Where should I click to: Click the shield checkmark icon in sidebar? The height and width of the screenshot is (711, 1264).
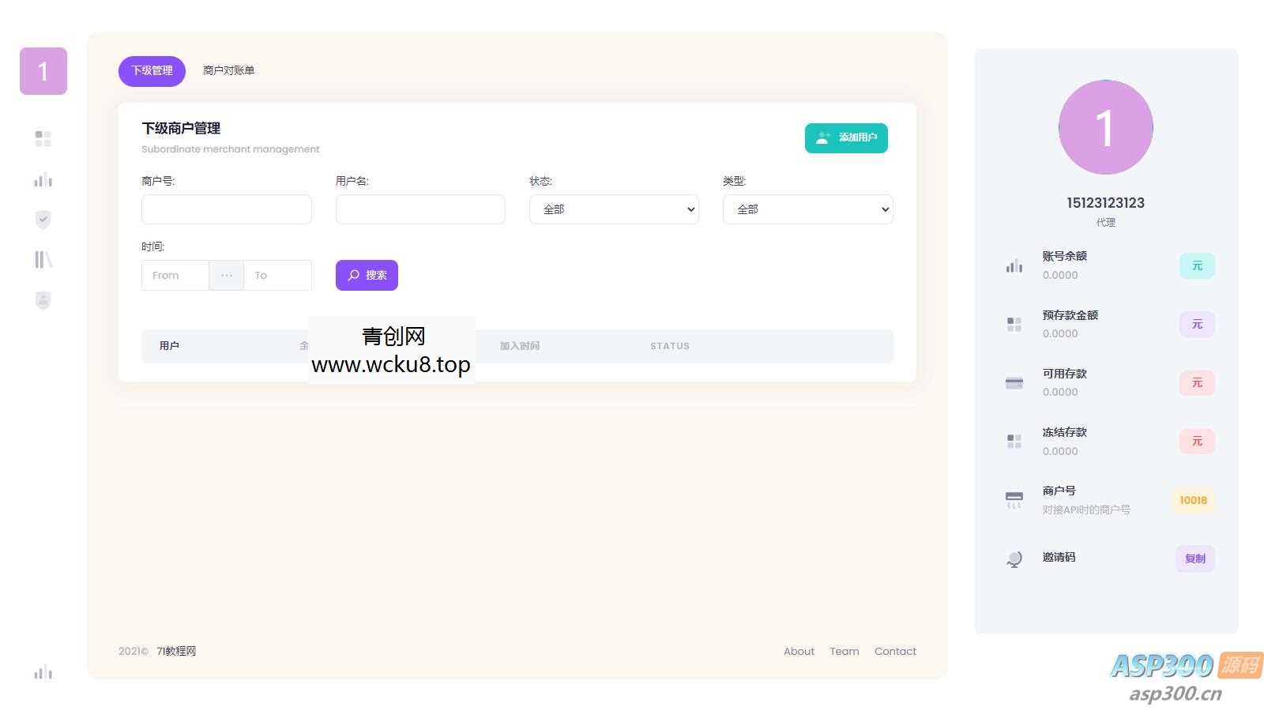coord(43,219)
